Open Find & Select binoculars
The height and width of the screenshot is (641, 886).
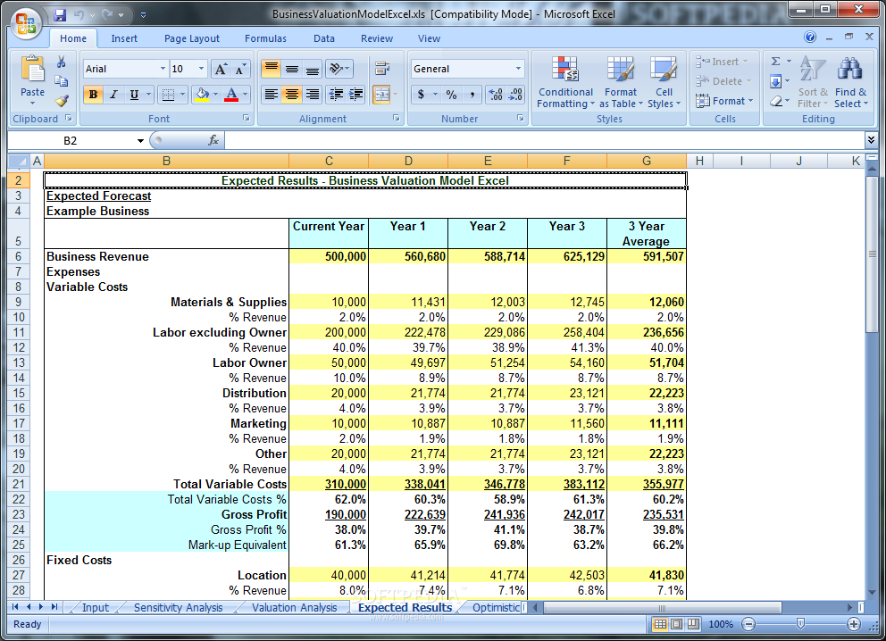(851, 82)
